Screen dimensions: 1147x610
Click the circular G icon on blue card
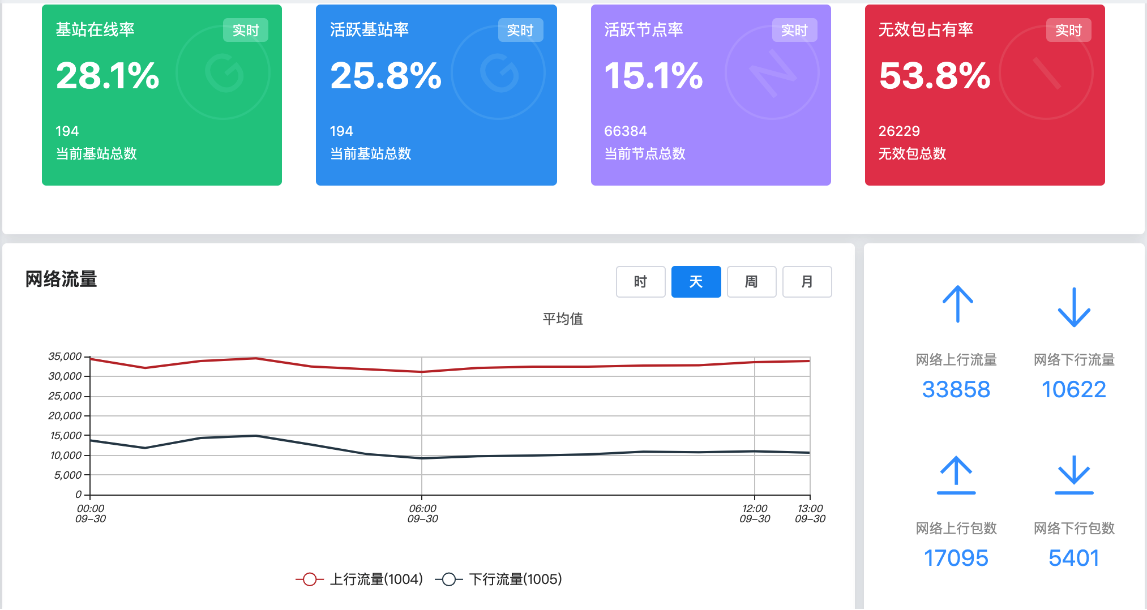tap(499, 72)
